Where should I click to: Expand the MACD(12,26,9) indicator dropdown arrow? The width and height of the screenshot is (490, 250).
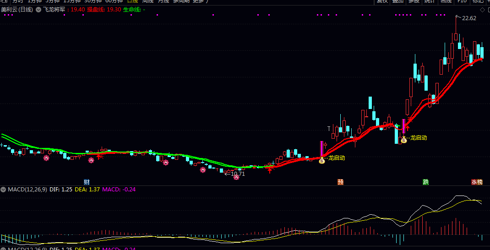(x=4, y=190)
